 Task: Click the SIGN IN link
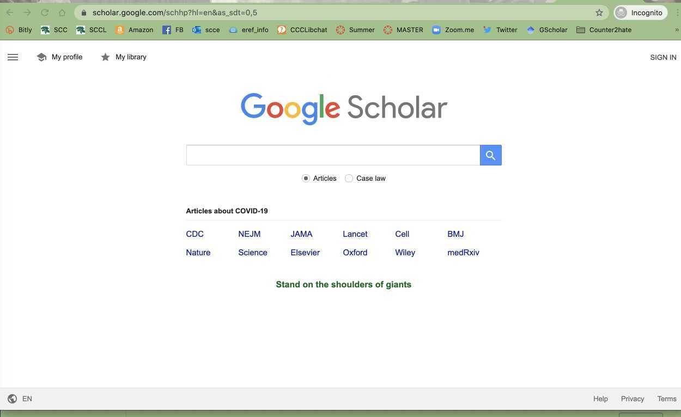[x=663, y=57]
